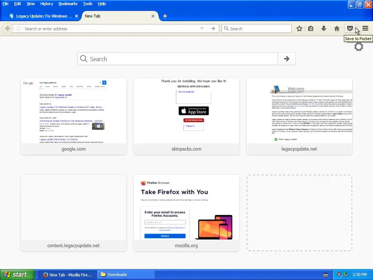Open the Downloads arrow icon
373x280 pixels.
pyautogui.click(x=323, y=28)
